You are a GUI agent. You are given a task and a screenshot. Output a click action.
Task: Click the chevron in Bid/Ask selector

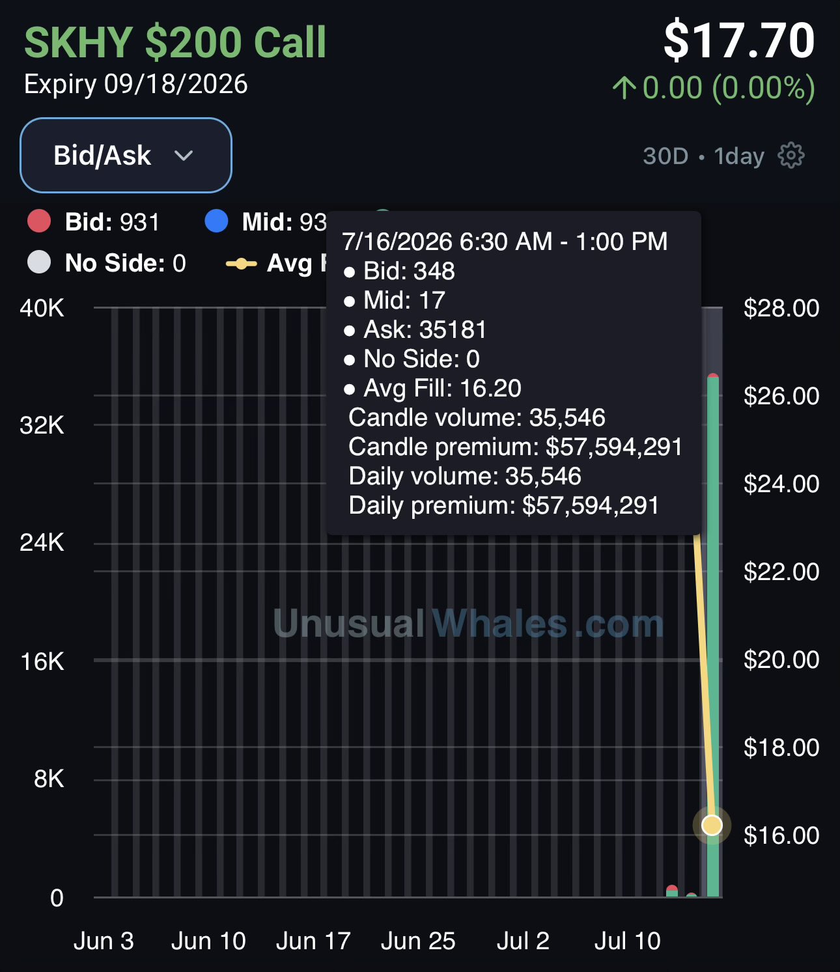tap(184, 156)
